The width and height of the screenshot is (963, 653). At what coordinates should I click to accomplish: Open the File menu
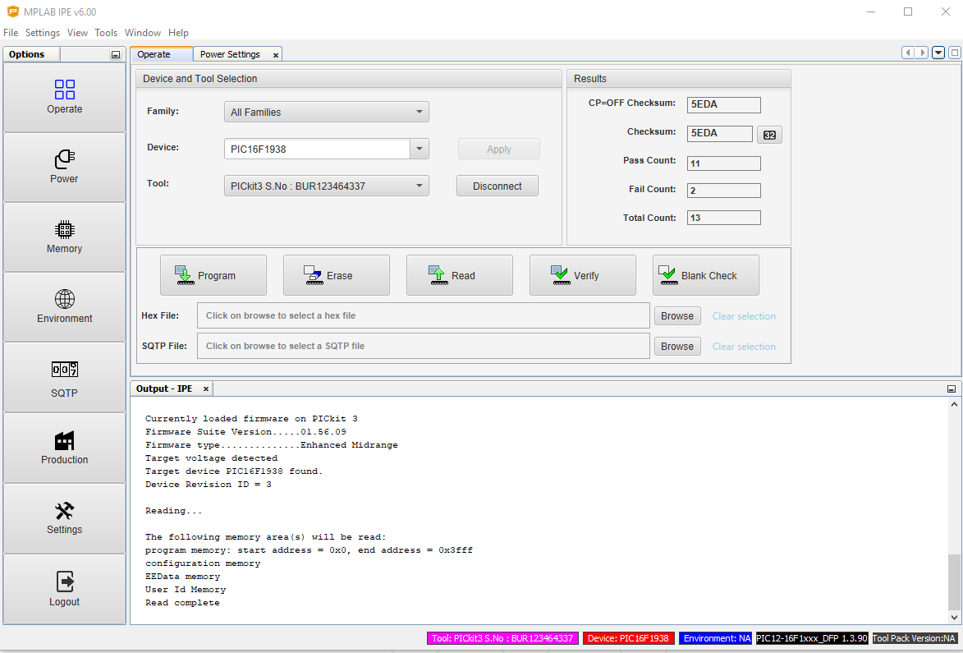click(11, 33)
